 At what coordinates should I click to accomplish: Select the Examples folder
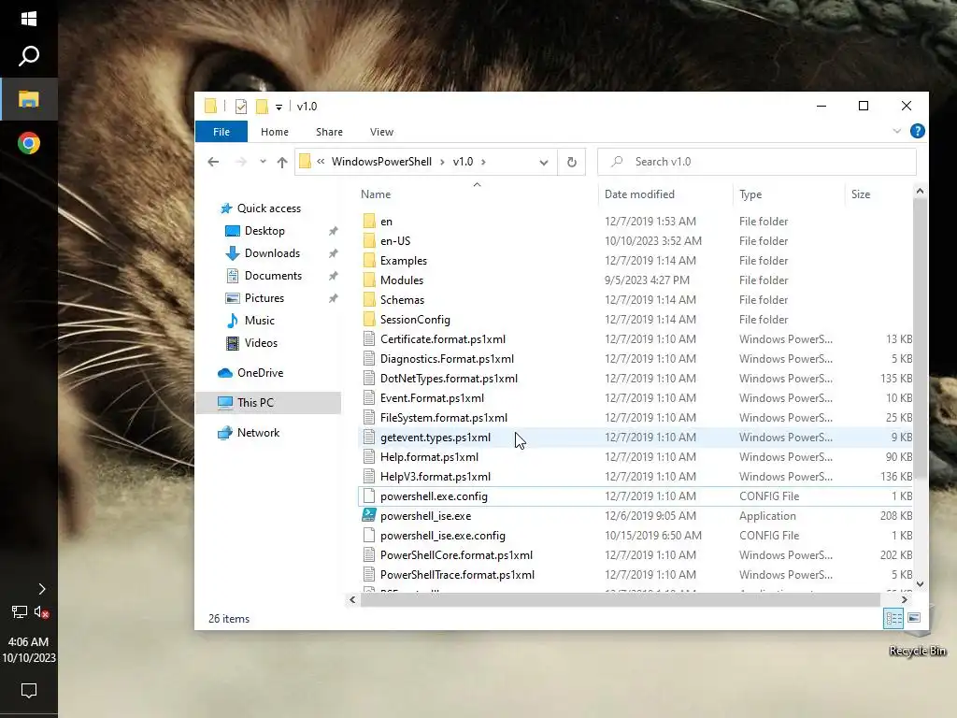coord(404,261)
